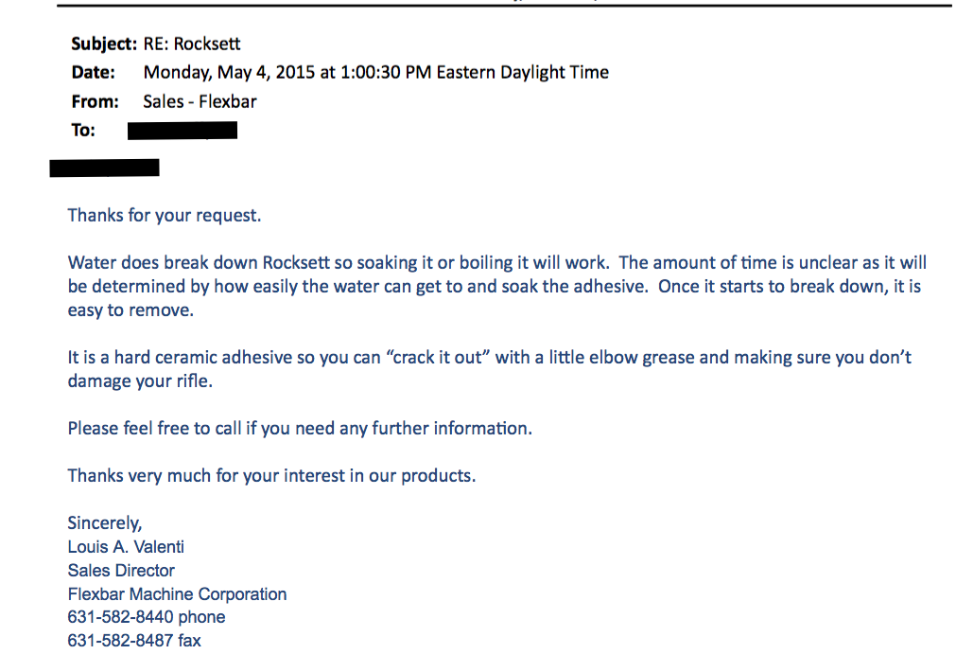Click signature name 'Louis A. Valenti'
Viewport: 956px width, 672px height.
(x=126, y=547)
